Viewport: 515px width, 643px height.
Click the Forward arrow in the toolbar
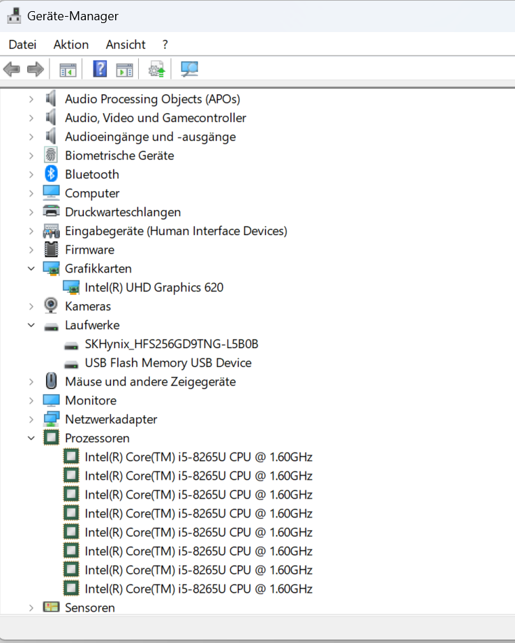coord(36,69)
